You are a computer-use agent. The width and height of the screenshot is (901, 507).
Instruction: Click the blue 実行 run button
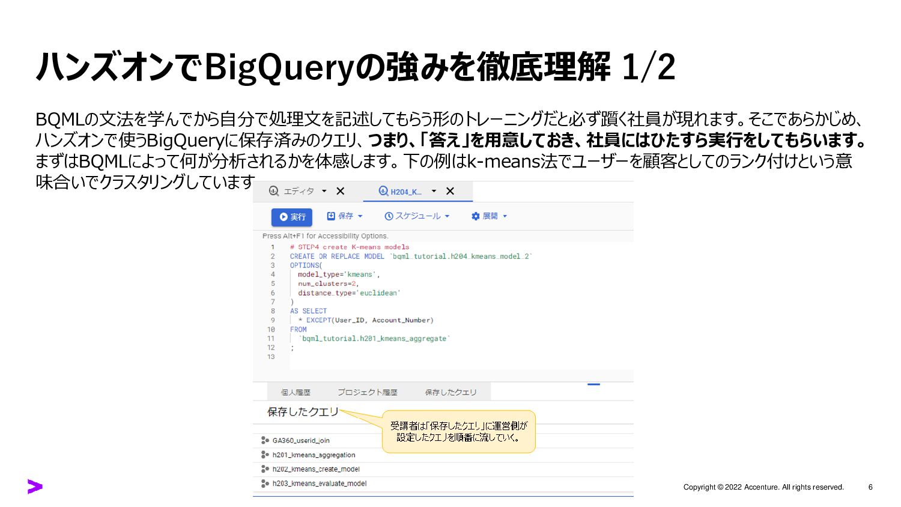[291, 217]
